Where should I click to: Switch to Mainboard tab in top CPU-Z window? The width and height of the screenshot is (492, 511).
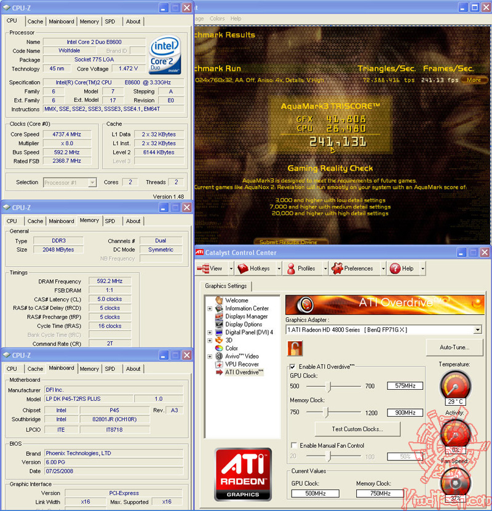pyautogui.click(x=61, y=22)
